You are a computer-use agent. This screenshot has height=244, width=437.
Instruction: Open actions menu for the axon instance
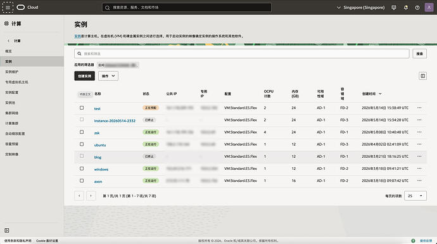coord(419,181)
